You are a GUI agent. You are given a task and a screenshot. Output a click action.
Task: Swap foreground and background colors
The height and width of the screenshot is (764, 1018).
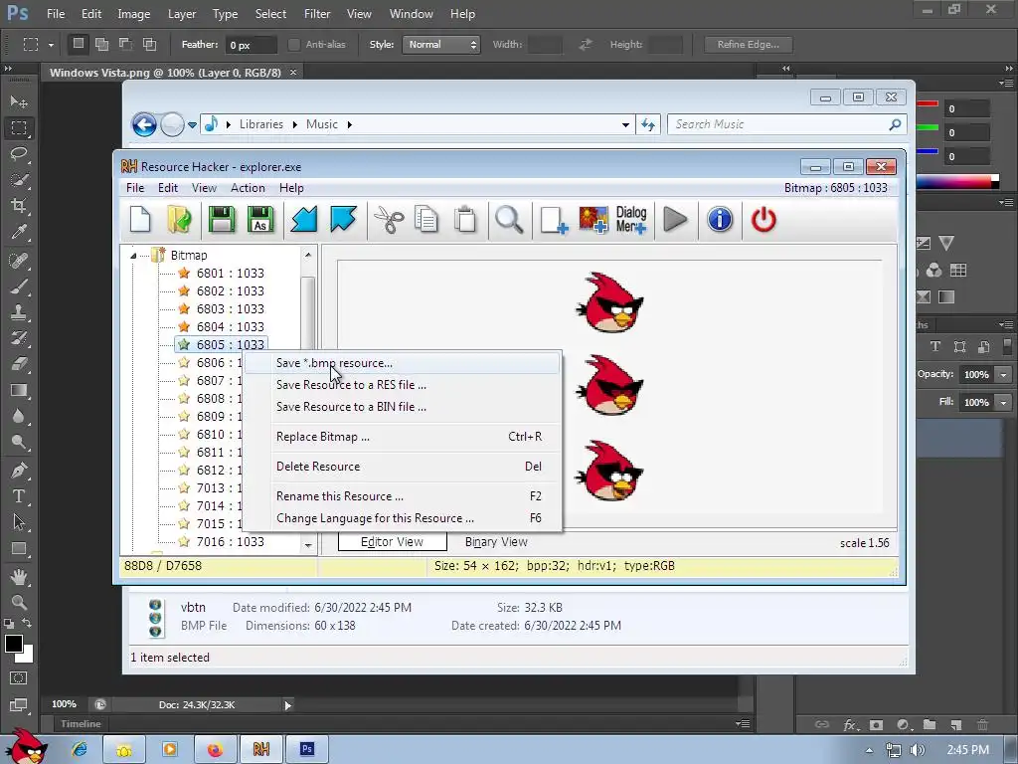click(27, 623)
